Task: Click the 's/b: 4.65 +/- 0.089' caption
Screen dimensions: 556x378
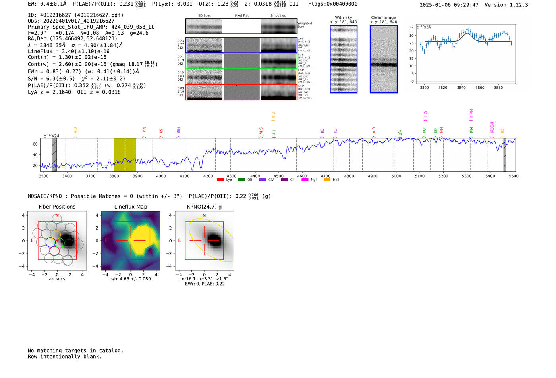Action: (x=131, y=279)
